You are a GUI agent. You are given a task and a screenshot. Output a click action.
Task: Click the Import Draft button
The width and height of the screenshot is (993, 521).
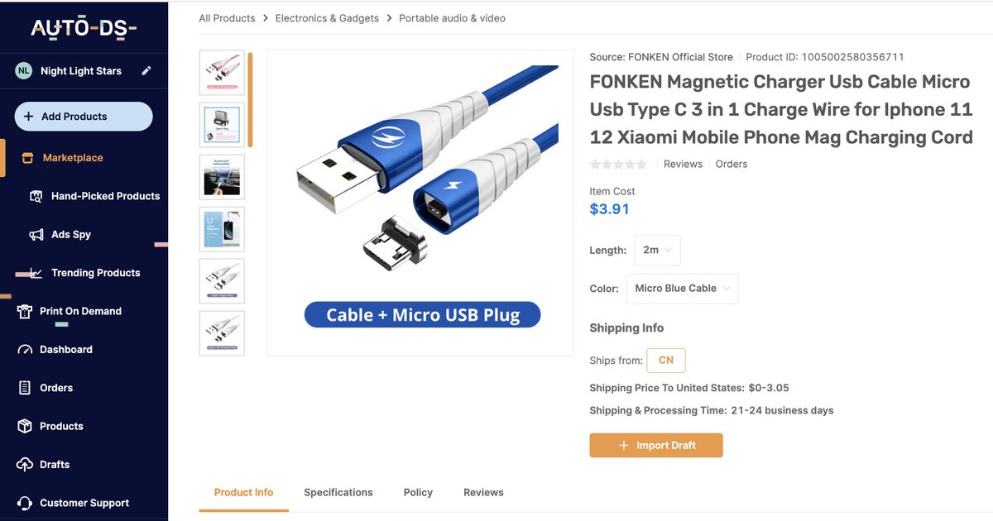[656, 445]
